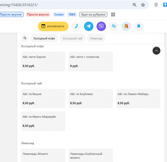167x162 pixels.
Task: Open the Айс-латте Баунти card
Action: pyautogui.click(x=43, y=61)
